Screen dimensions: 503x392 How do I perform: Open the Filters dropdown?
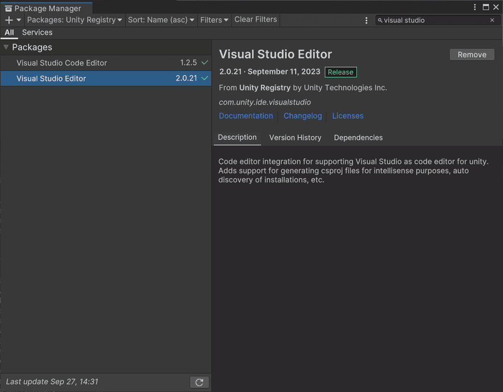(x=214, y=19)
